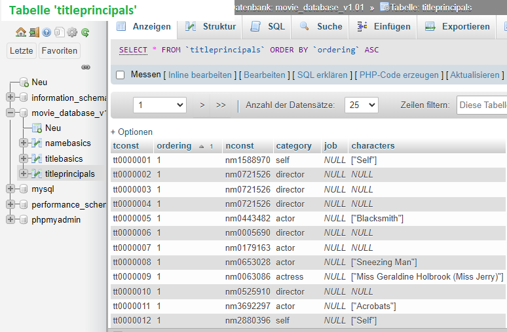Click the performance_schema database icon
This screenshot has width=507, height=332.
[24, 204]
